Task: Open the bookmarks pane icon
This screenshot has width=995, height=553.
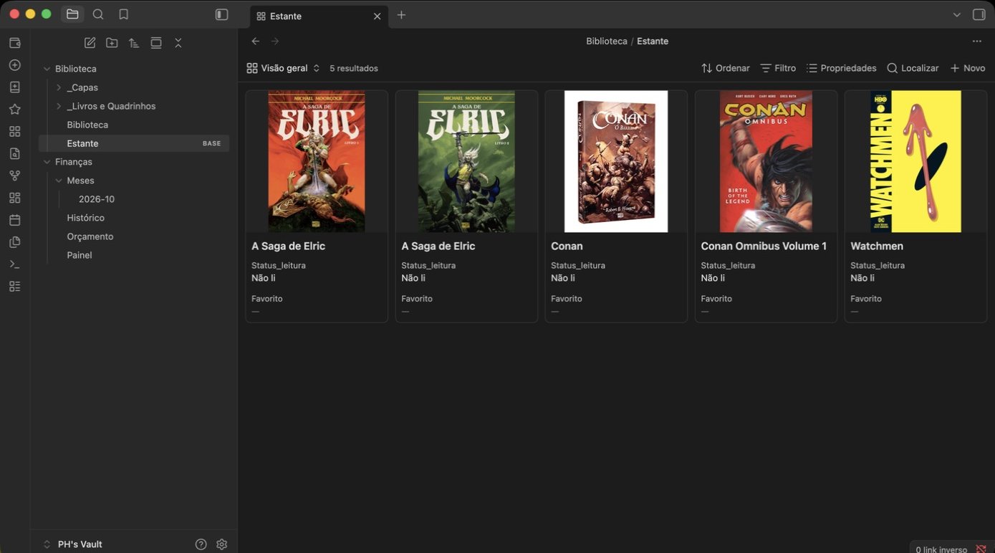Action: coord(124,14)
